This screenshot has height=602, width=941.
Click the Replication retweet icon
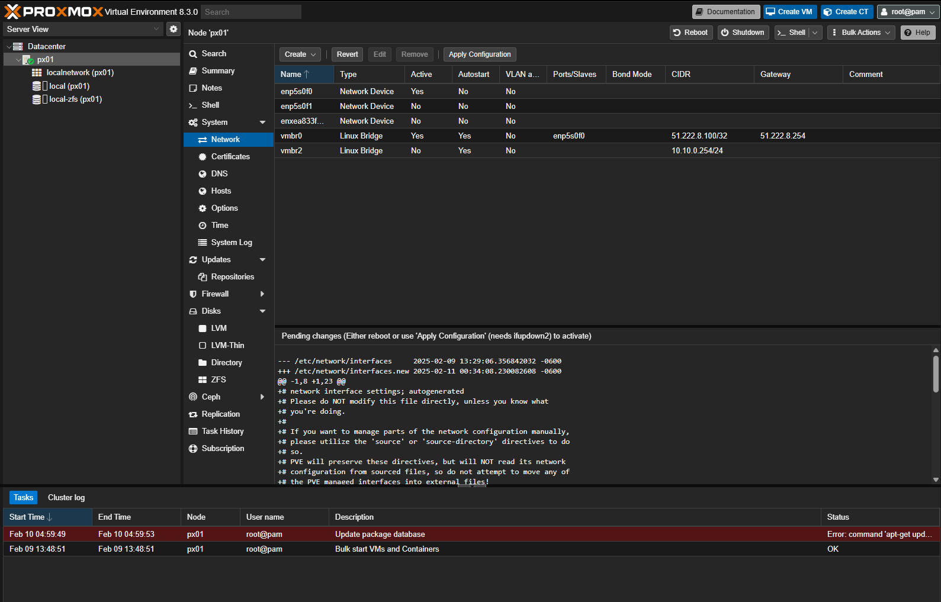[193, 414]
